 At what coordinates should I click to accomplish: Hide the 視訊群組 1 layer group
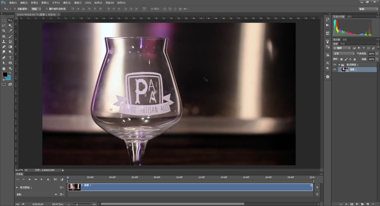click(x=335, y=65)
